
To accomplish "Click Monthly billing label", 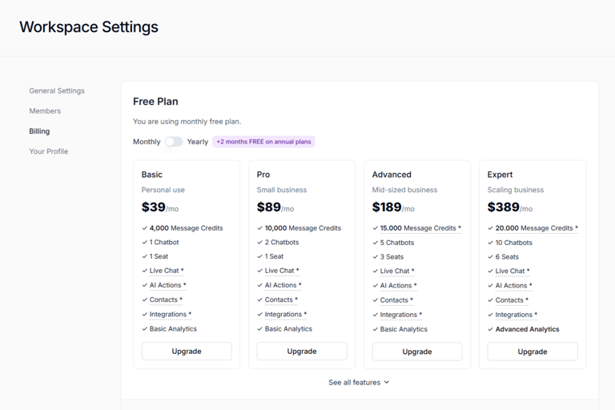I will point(147,142).
